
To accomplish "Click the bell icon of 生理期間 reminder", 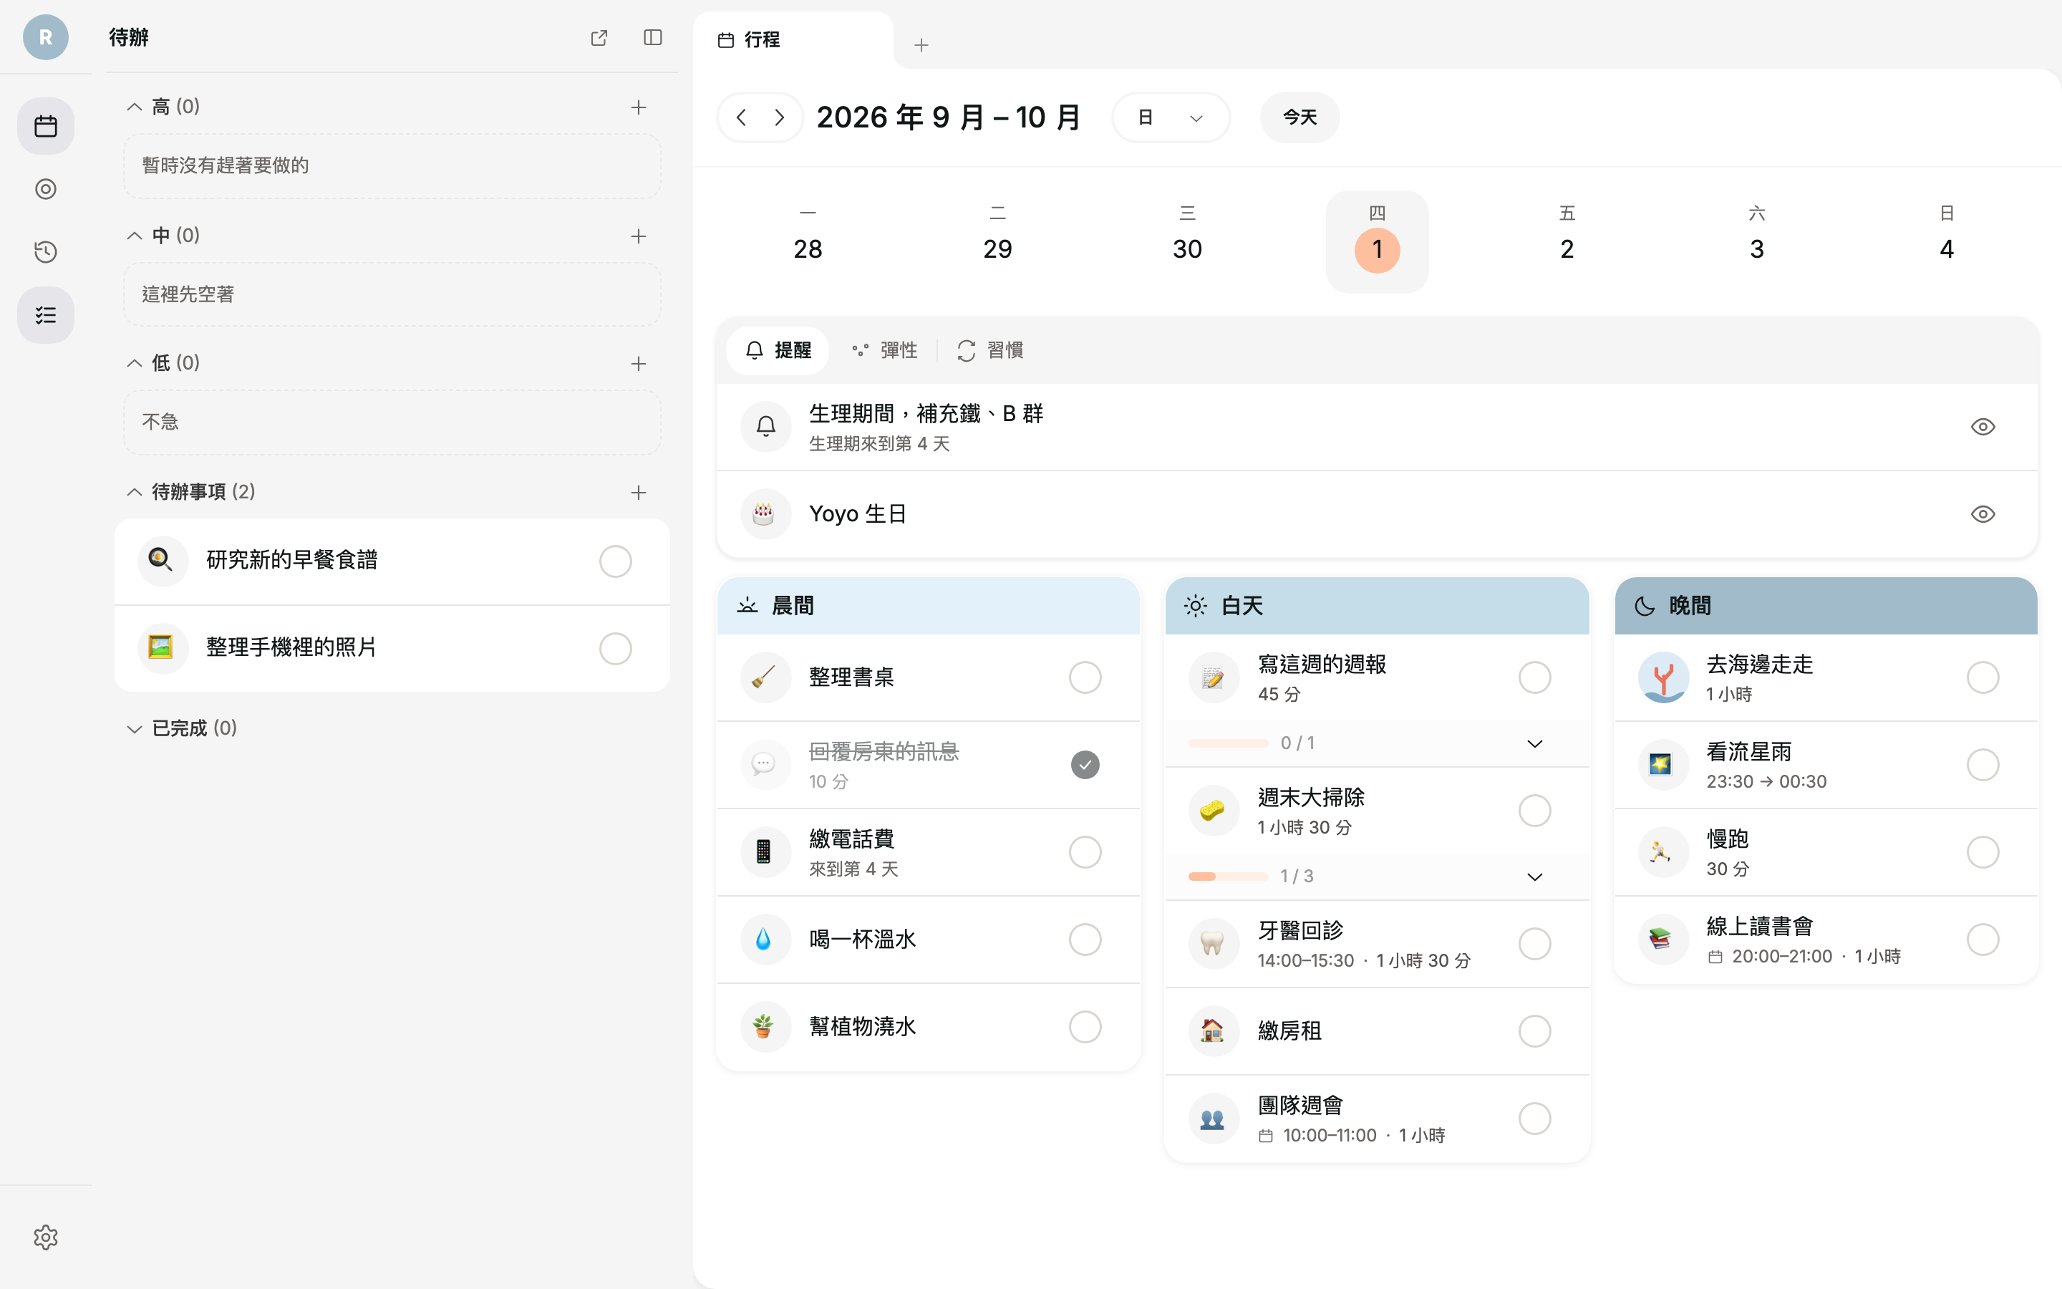I will click(766, 426).
